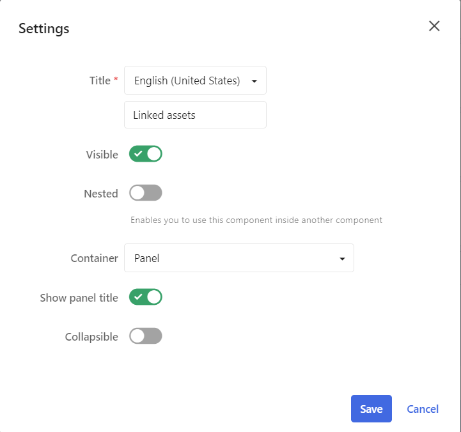Click the Cancel link

pyautogui.click(x=423, y=409)
